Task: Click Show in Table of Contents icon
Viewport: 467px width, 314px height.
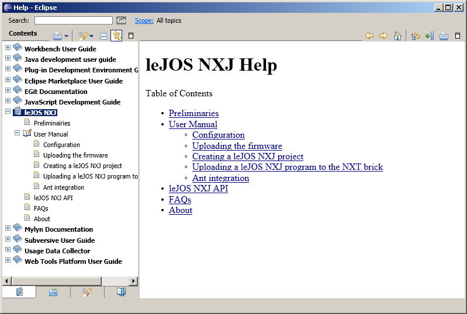Action: click(416, 36)
